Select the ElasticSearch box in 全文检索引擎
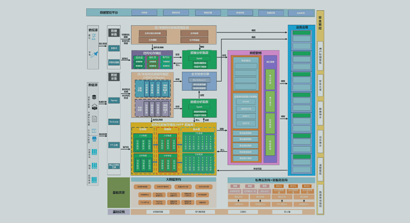This screenshot has height=223, width=410. click(199, 80)
